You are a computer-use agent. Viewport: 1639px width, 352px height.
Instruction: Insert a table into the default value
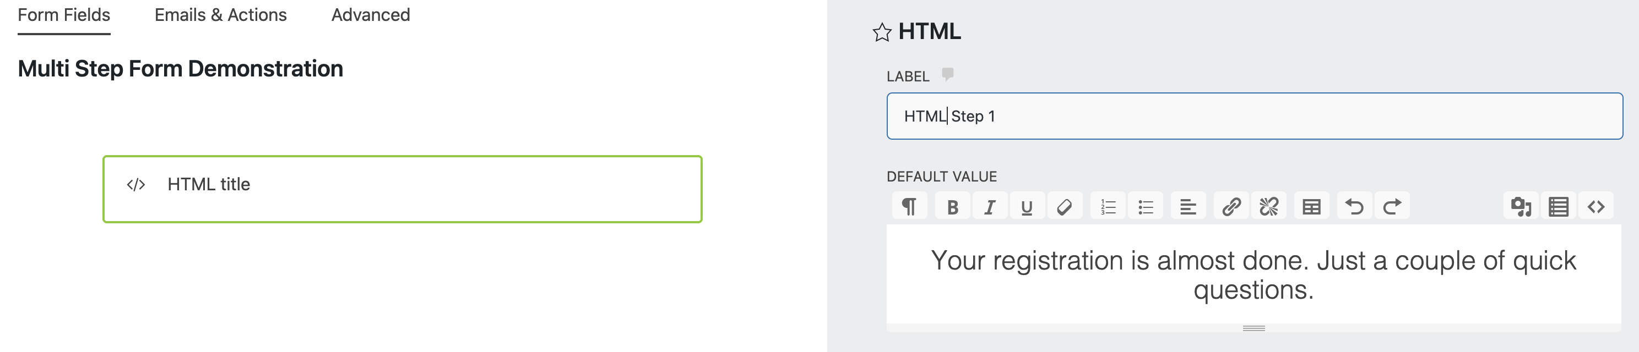[x=1312, y=205]
